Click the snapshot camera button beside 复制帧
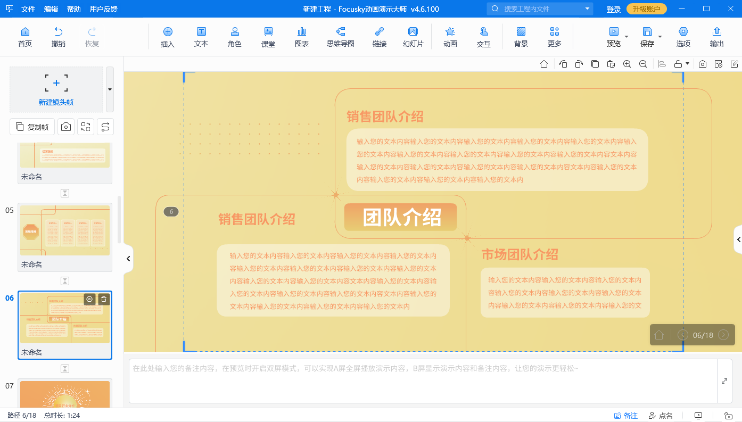The image size is (742, 422). pyautogui.click(x=66, y=127)
